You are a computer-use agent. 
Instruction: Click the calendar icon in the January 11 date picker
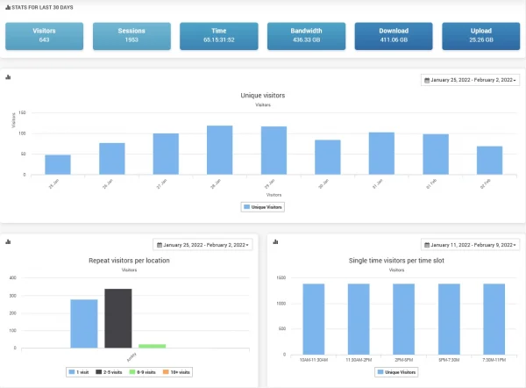point(427,245)
